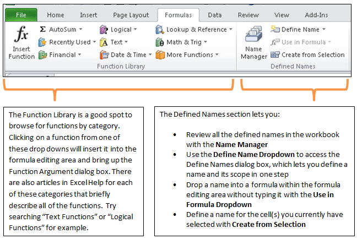
Task: Click the More Functions orange books icon
Action: coord(160,55)
